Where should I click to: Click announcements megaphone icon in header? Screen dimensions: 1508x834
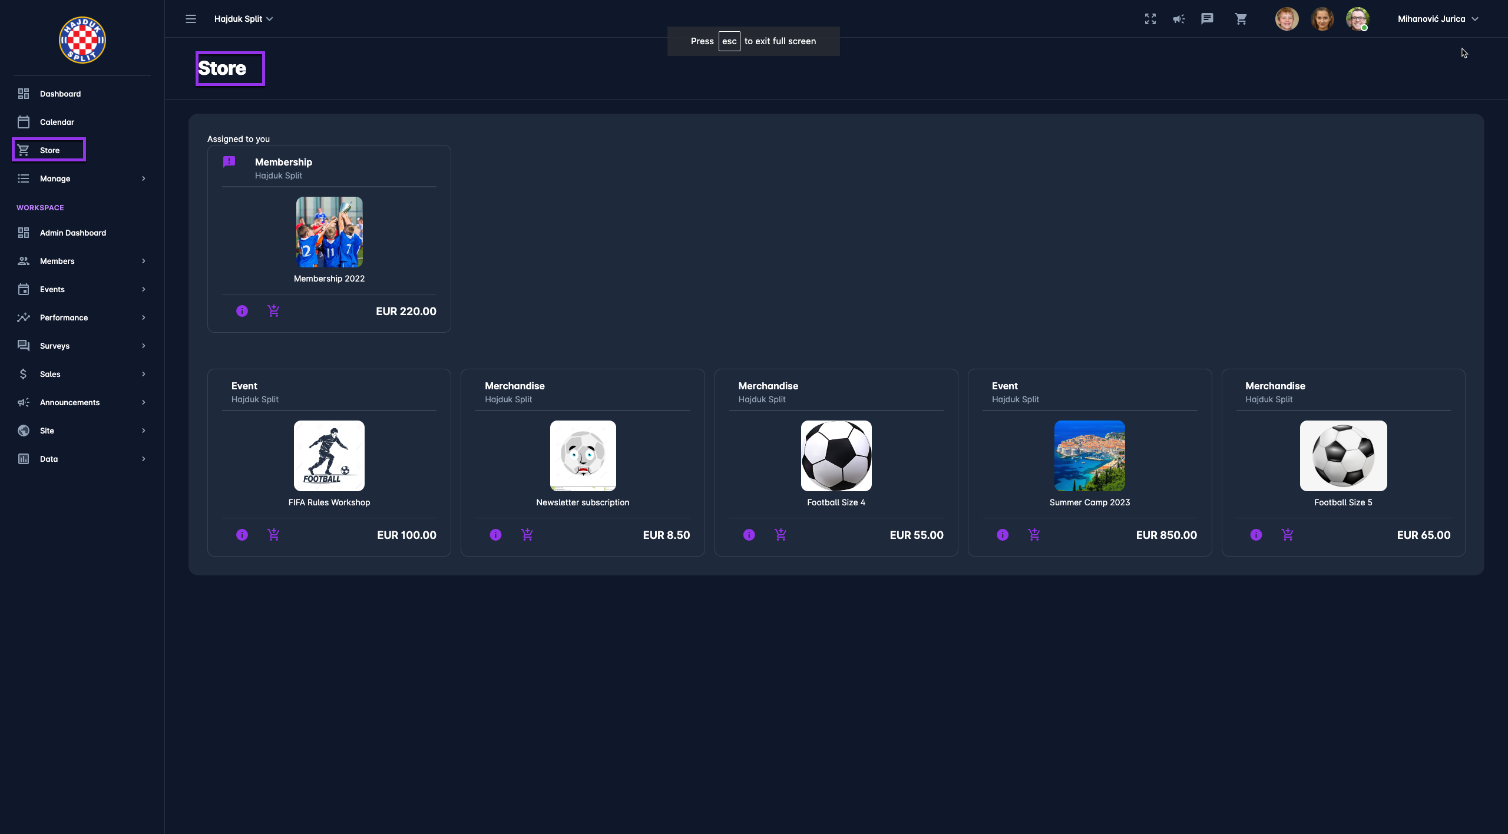tap(1179, 19)
